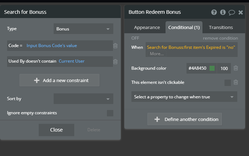This screenshot has width=249, height=156.
Task: Open the help question mark icon
Action: 214,12
